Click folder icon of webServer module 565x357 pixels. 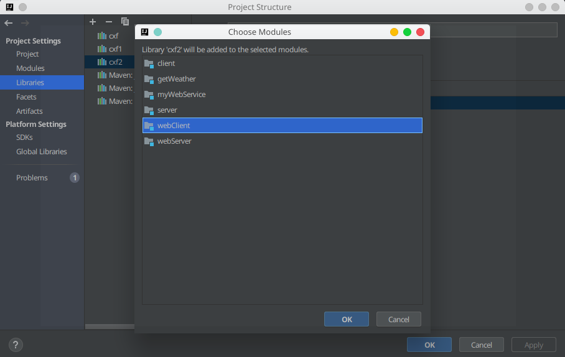[149, 141]
